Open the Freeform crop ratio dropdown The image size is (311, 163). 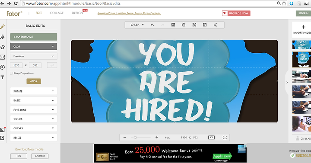(x=34, y=56)
